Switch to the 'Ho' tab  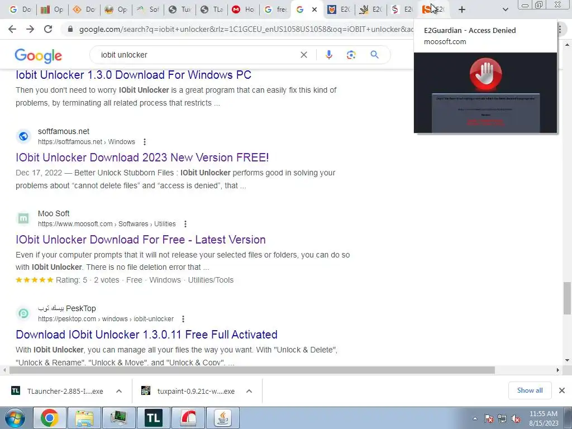point(244,9)
